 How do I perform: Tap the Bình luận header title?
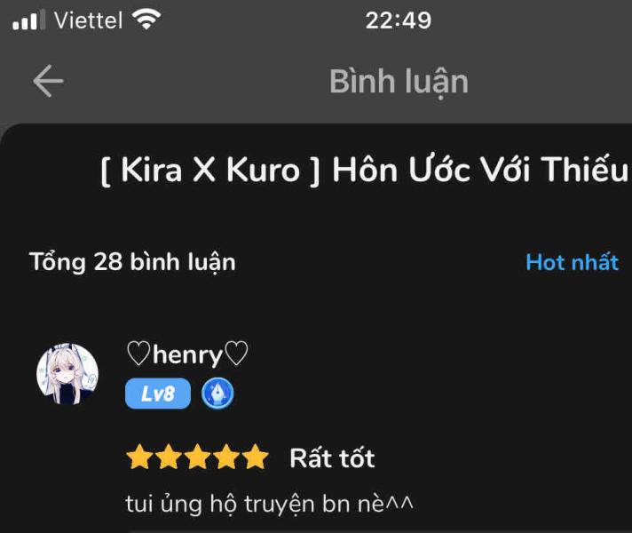point(399,82)
